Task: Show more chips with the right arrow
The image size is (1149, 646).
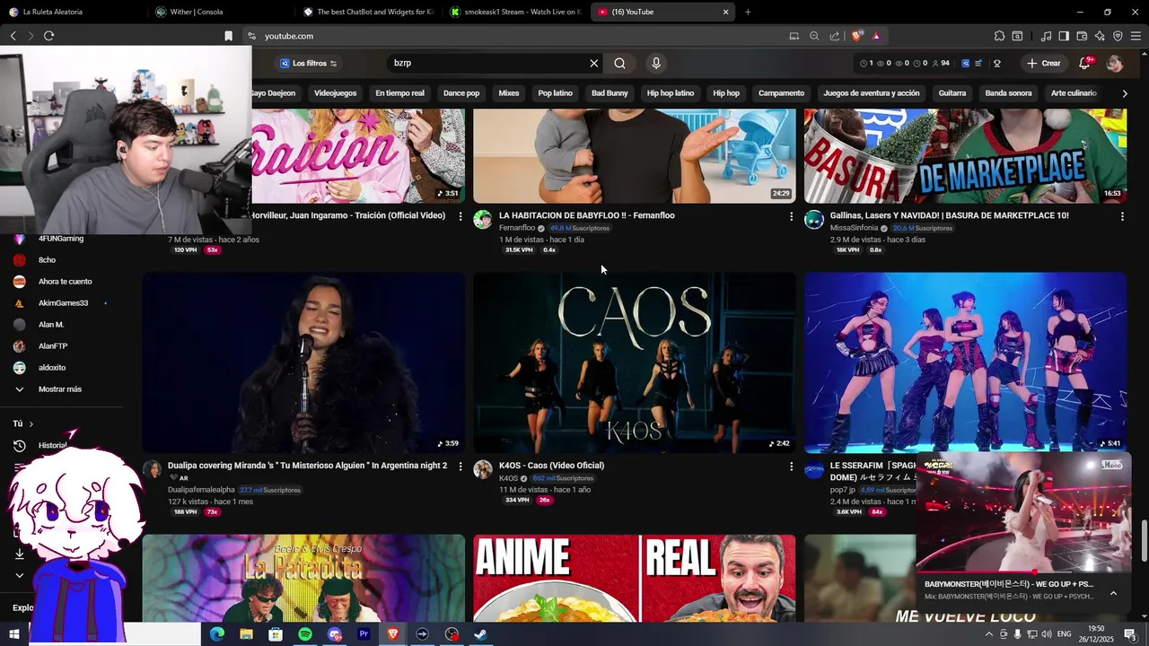Action: click(x=1125, y=93)
